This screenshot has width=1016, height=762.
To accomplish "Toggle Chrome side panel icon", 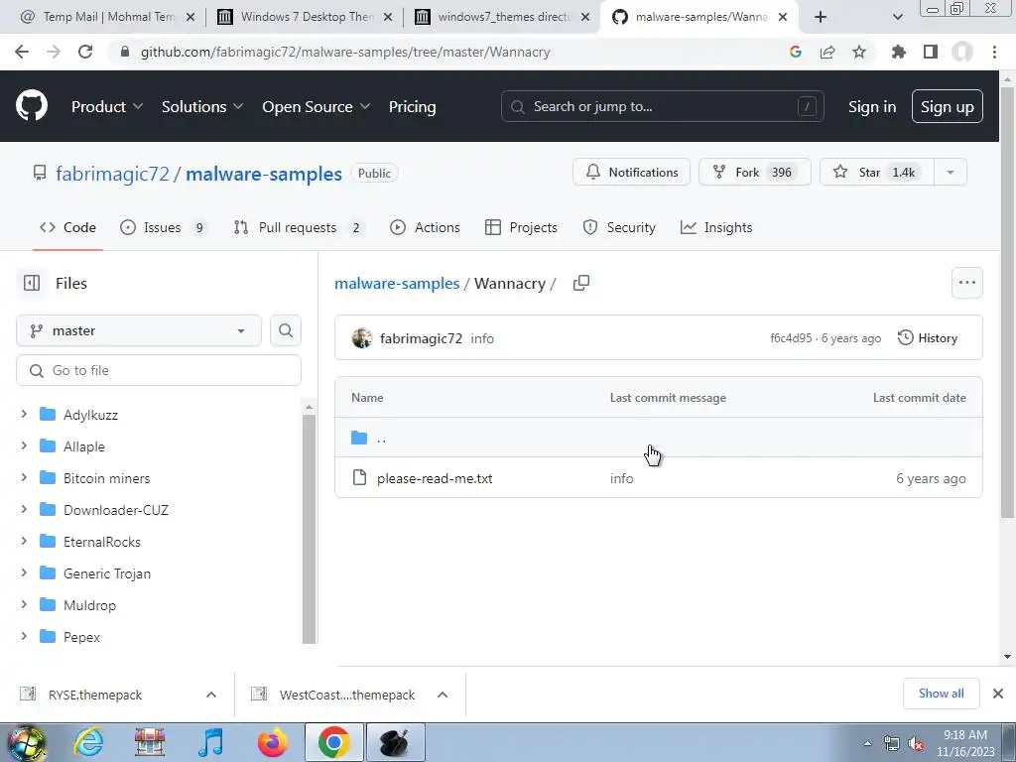I will click(x=931, y=52).
